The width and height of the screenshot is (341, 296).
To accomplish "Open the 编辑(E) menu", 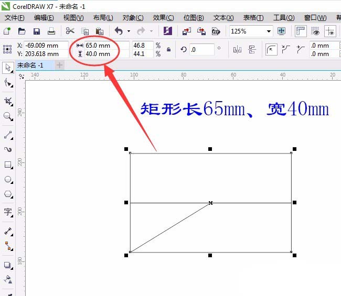I will (x=44, y=18).
